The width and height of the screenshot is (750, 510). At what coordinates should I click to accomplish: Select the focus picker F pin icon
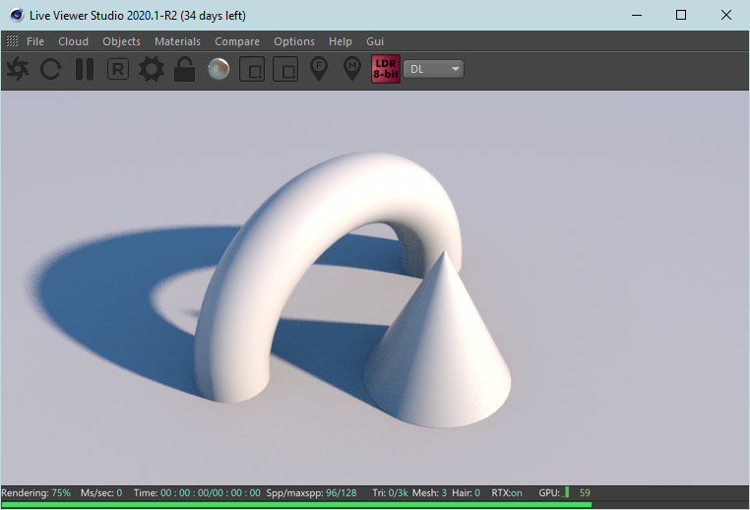[319, 69]
